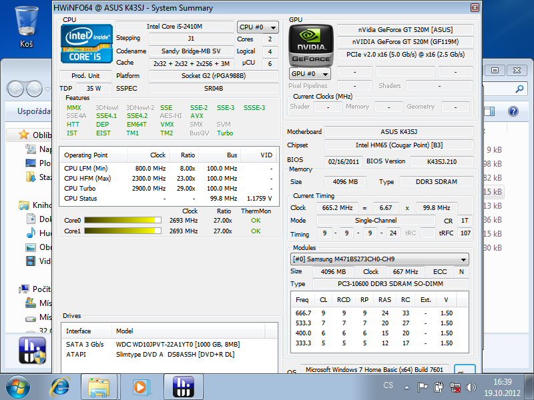Select the WDC WD10JPVT drive row
The image size is (534, 400).
point(170,344)
